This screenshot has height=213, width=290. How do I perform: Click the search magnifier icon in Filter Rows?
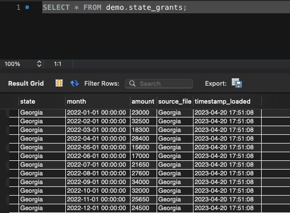[x=132, y=84]
